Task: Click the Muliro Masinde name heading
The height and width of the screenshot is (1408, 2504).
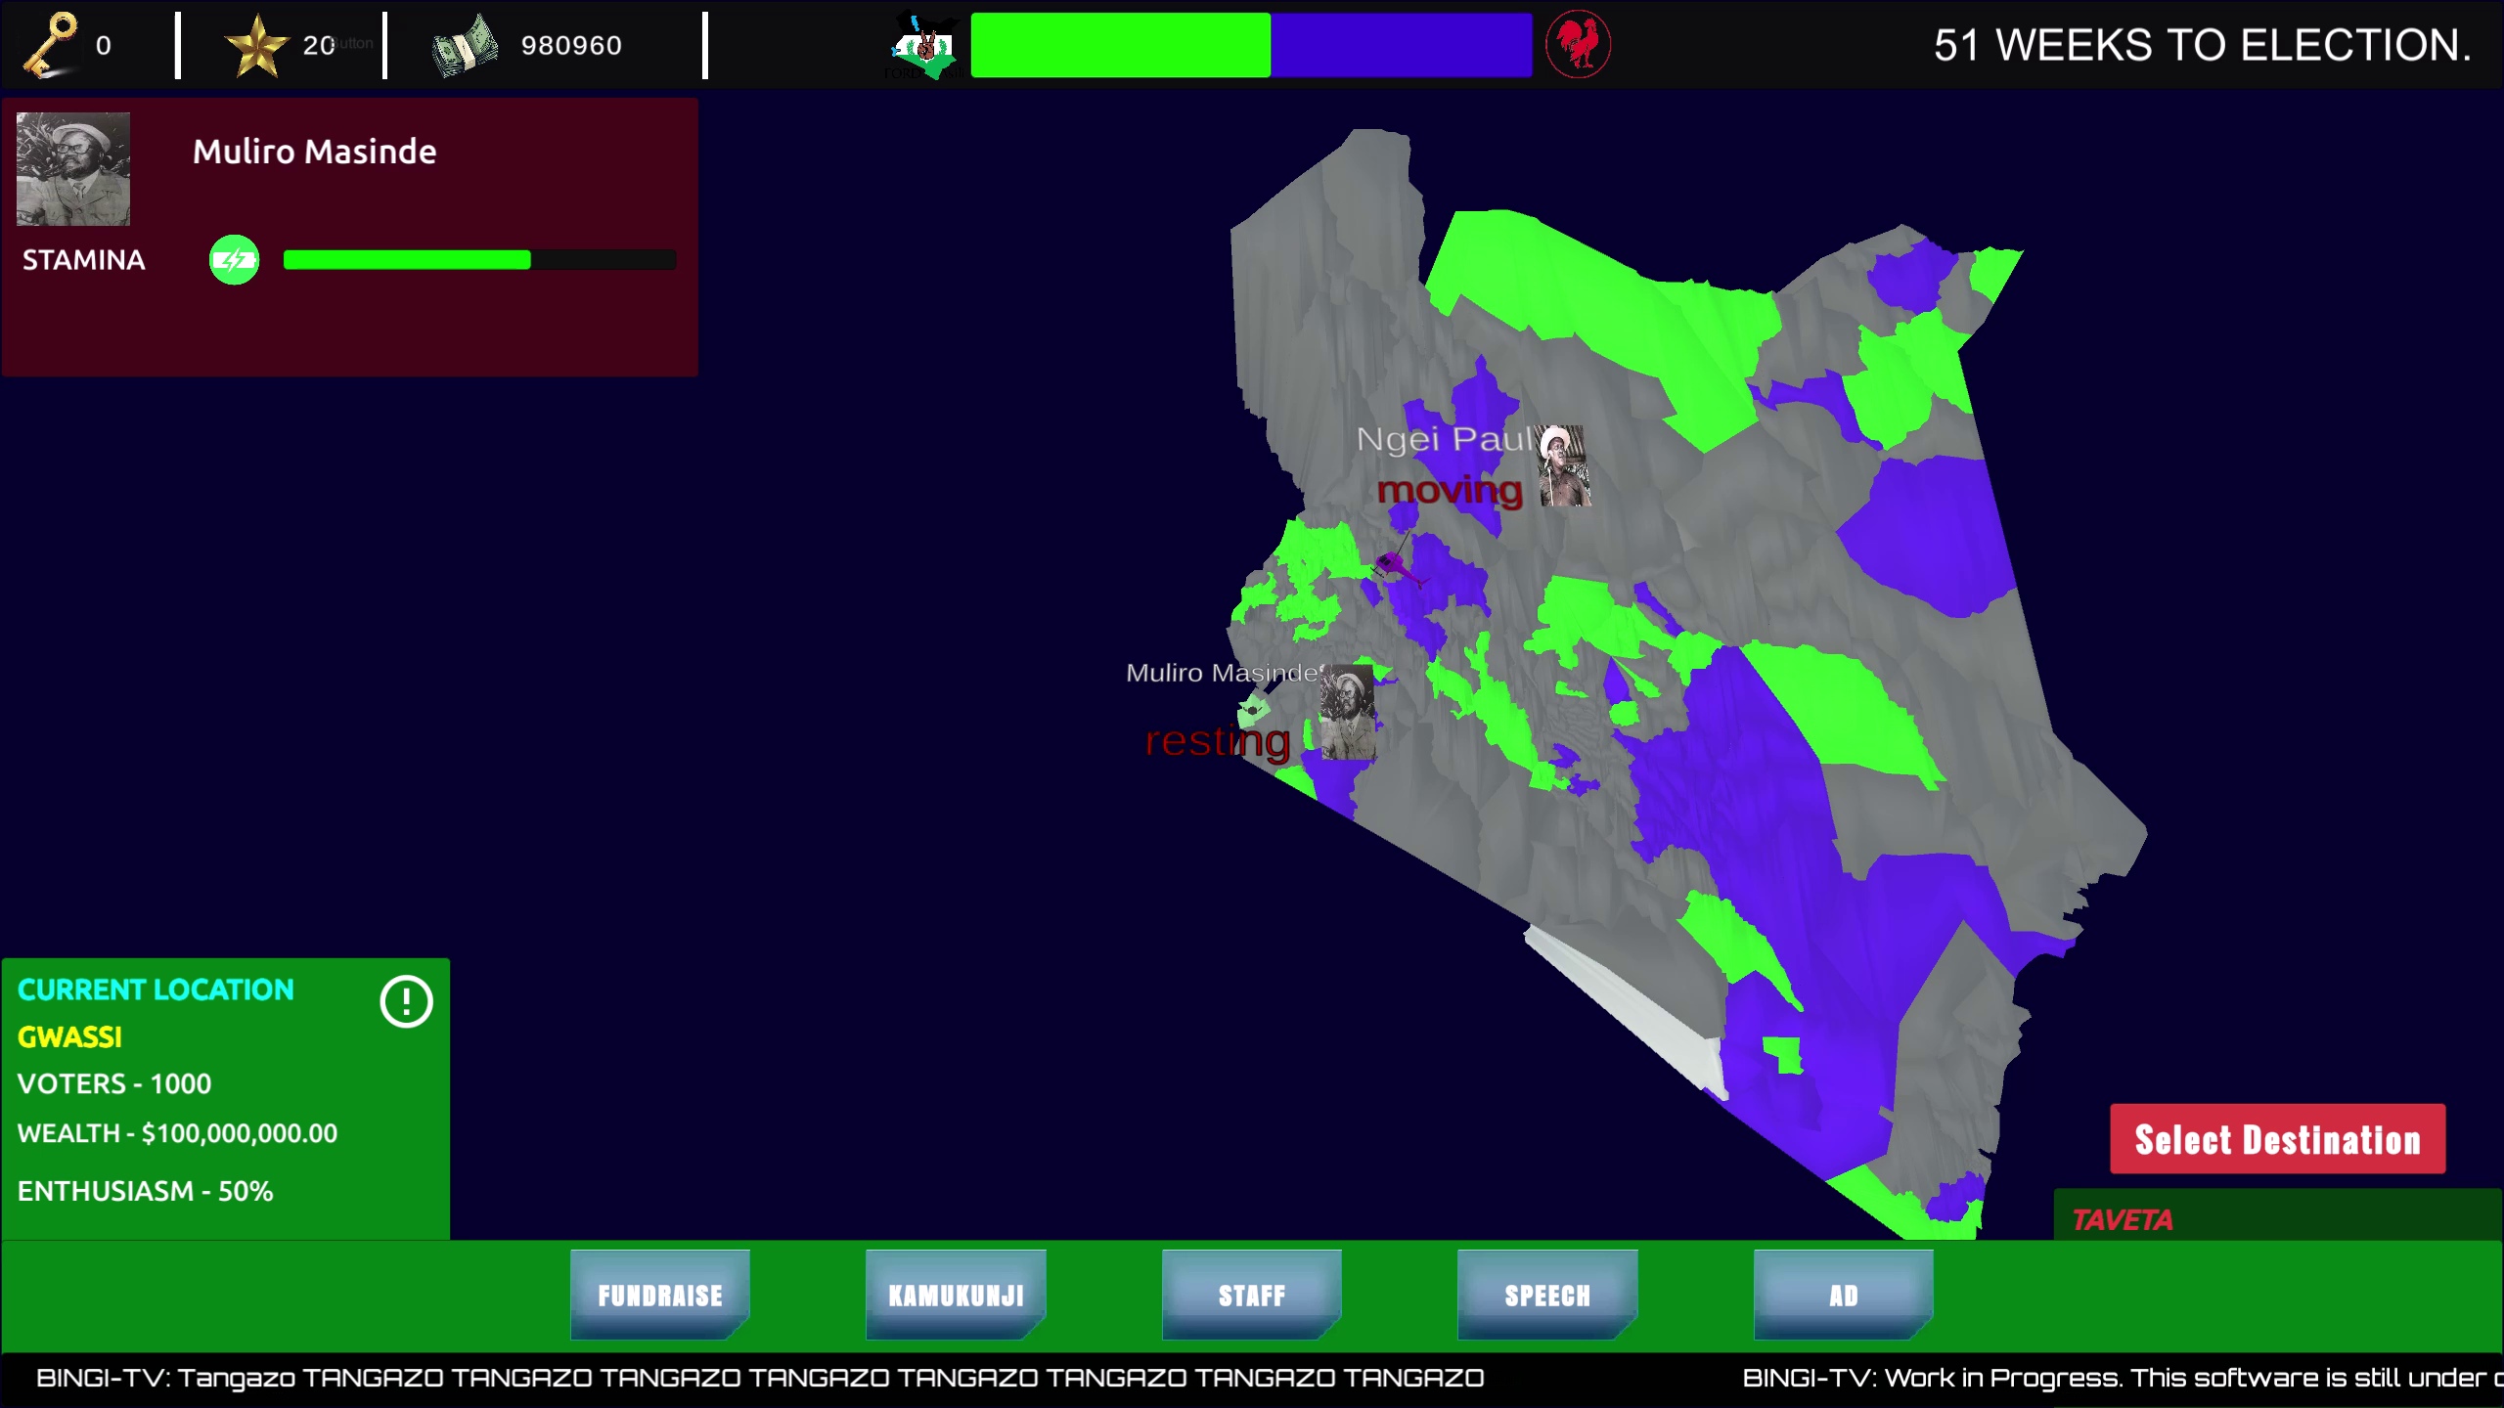Action: [314, 152]
